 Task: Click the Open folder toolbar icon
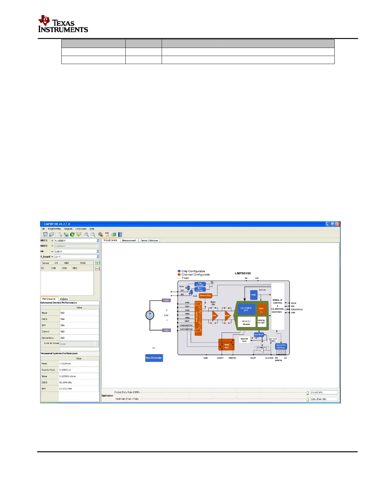(52, 234)
